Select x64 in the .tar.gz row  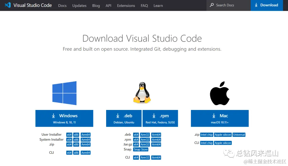coord(136,144)
